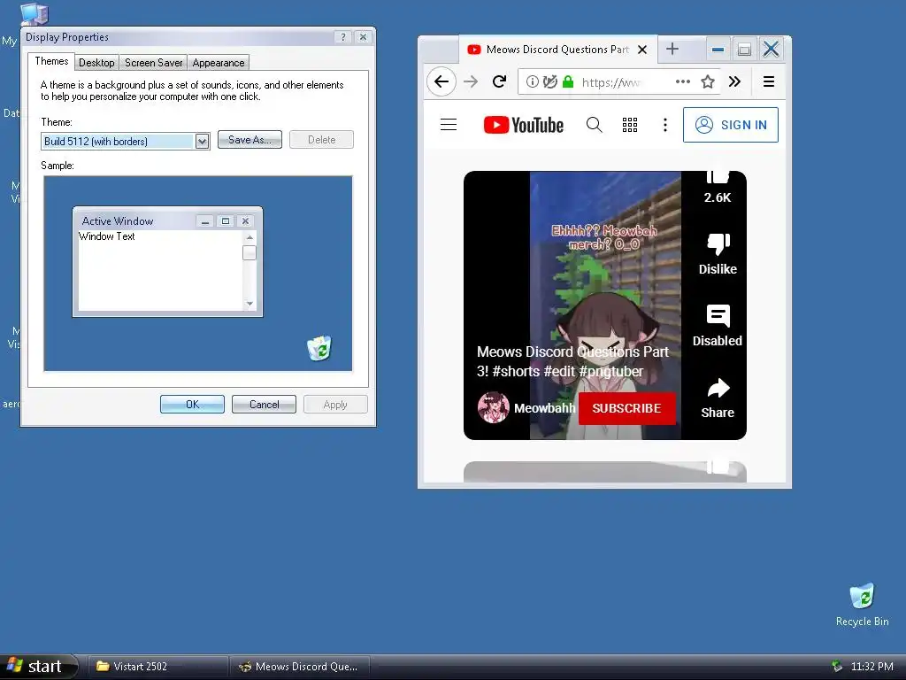Switch to the Screen Saver tab
906x680 pixels.
pyautogui.click(x=154, y=63)
